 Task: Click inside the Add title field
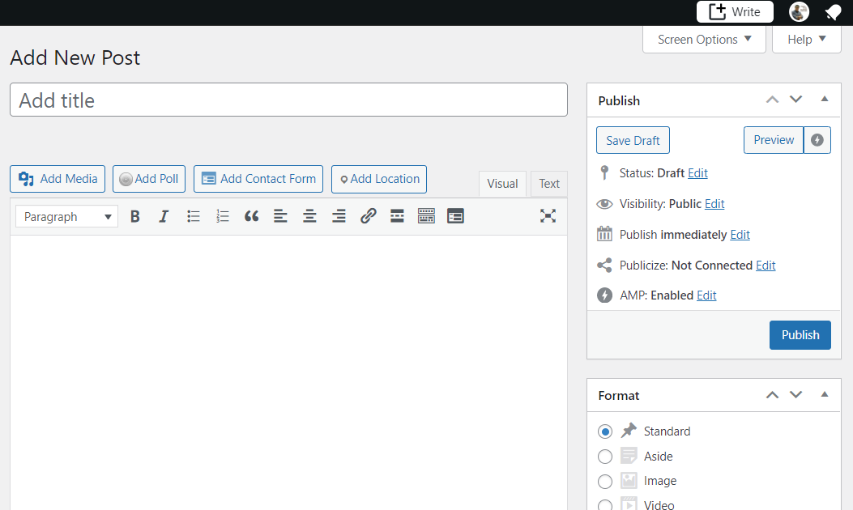(x=288, y=100)
